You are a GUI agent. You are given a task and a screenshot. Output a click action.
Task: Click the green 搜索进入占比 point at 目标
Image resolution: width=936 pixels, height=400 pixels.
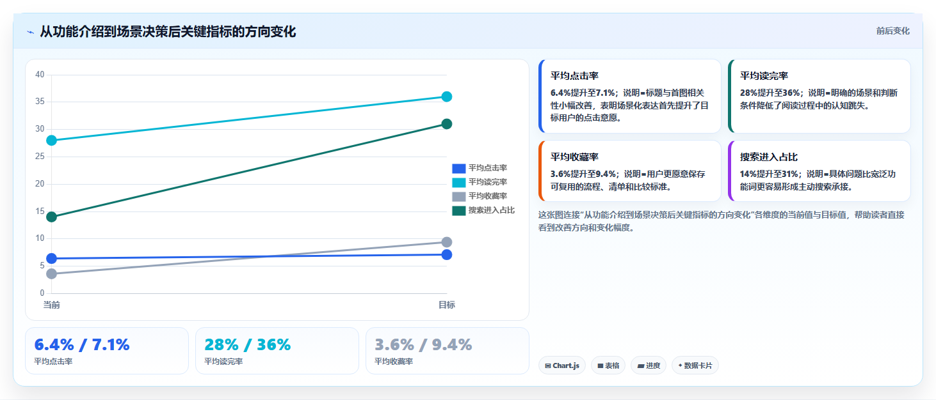(447, 124)
